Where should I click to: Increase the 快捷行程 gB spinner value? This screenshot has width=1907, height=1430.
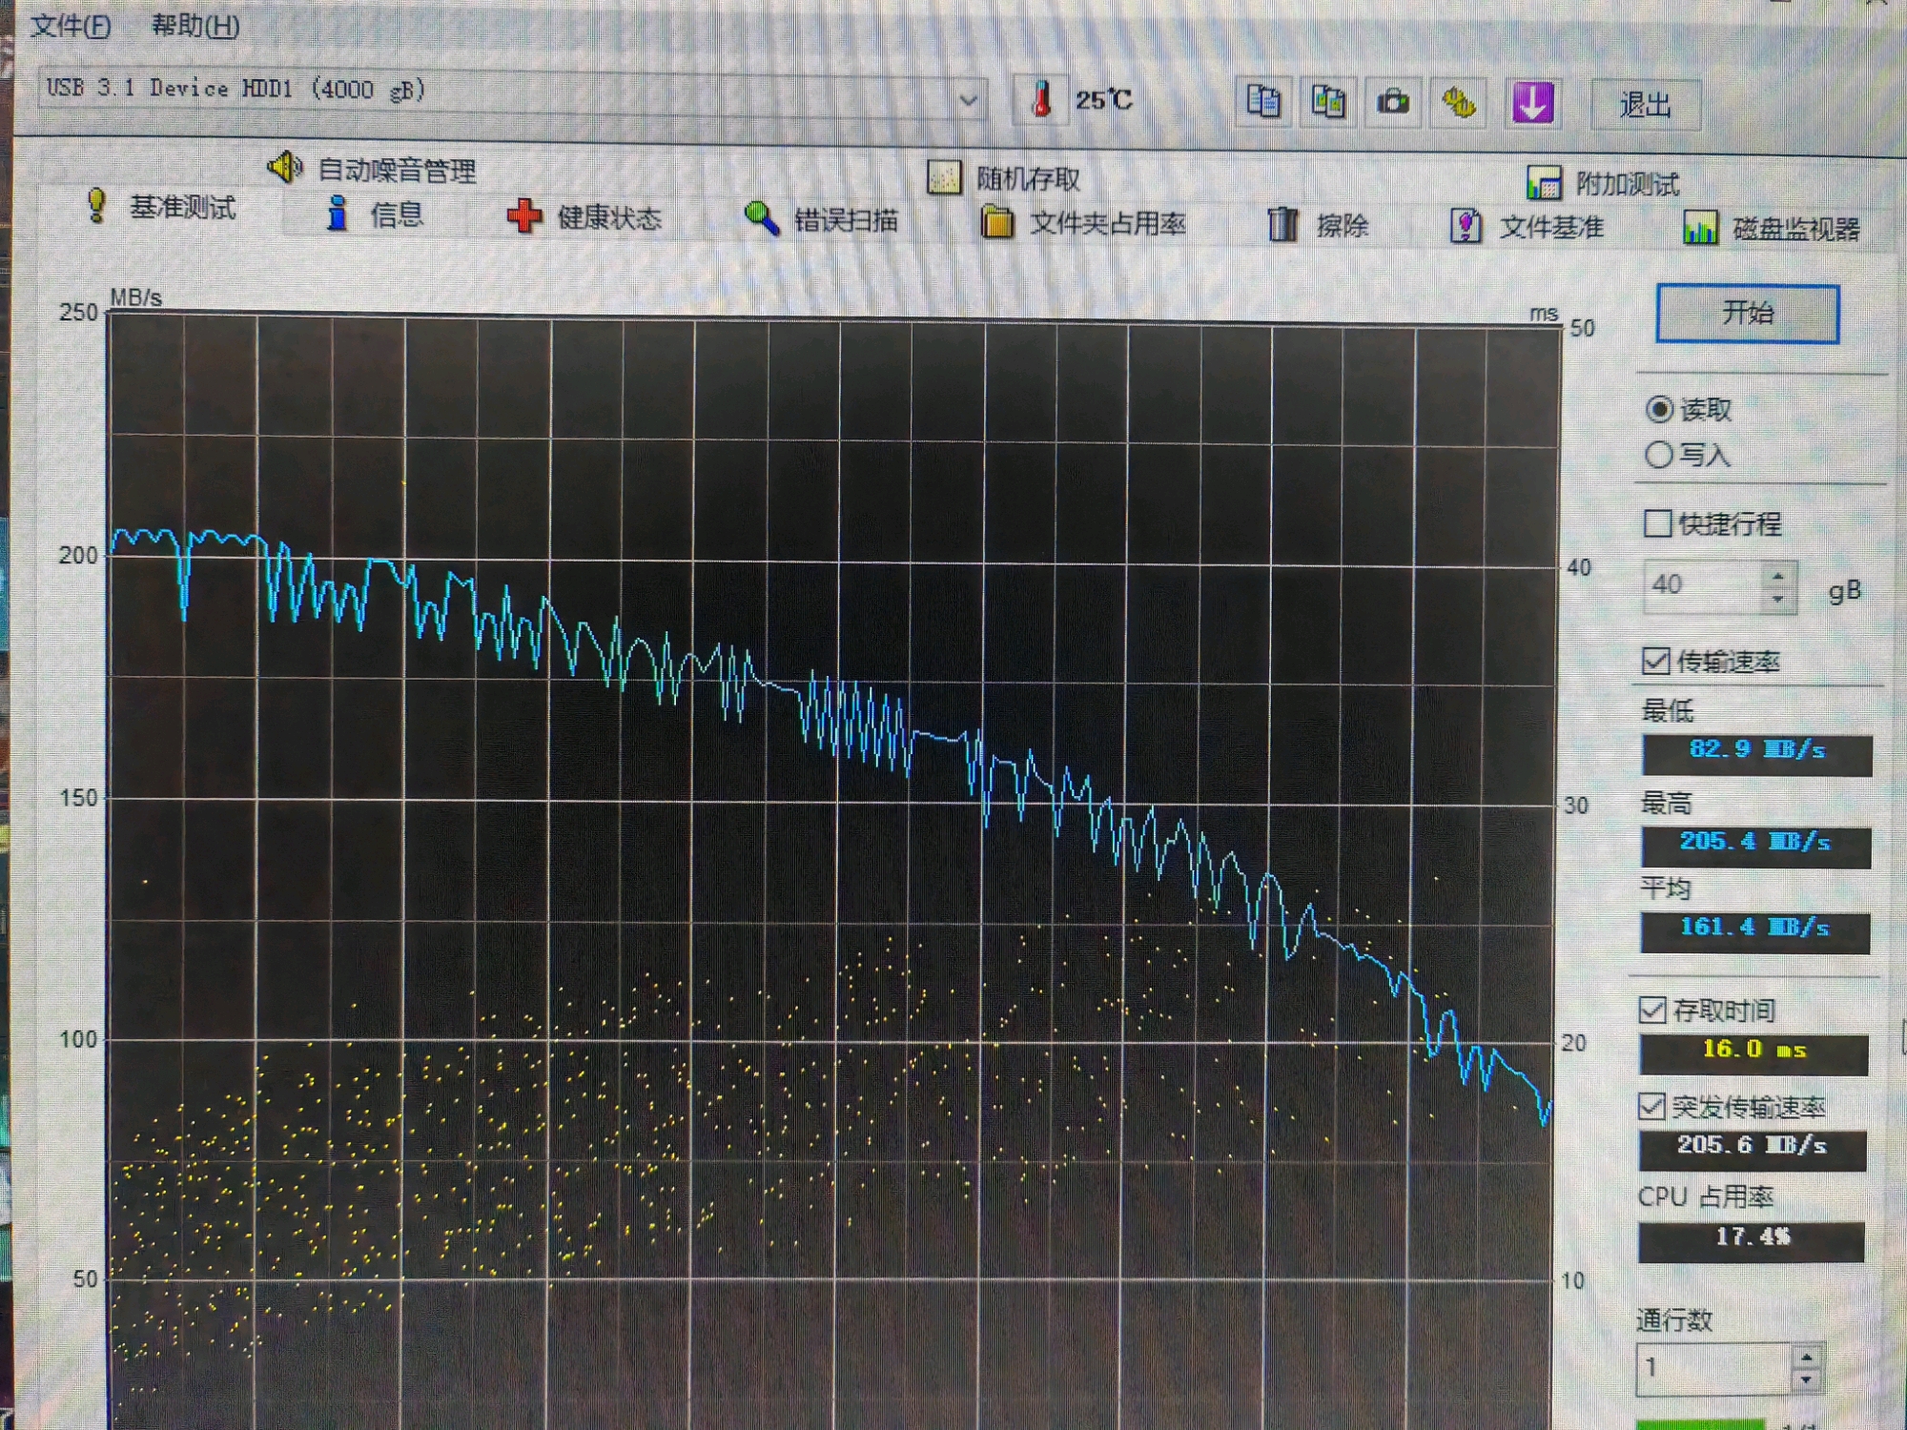(1777, 575)
